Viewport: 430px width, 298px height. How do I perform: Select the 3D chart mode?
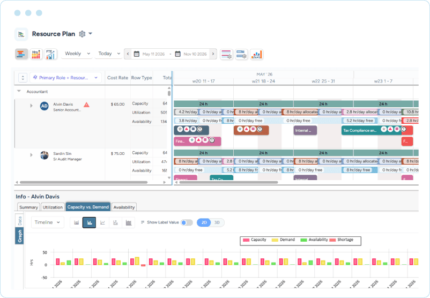pos(217,222)
